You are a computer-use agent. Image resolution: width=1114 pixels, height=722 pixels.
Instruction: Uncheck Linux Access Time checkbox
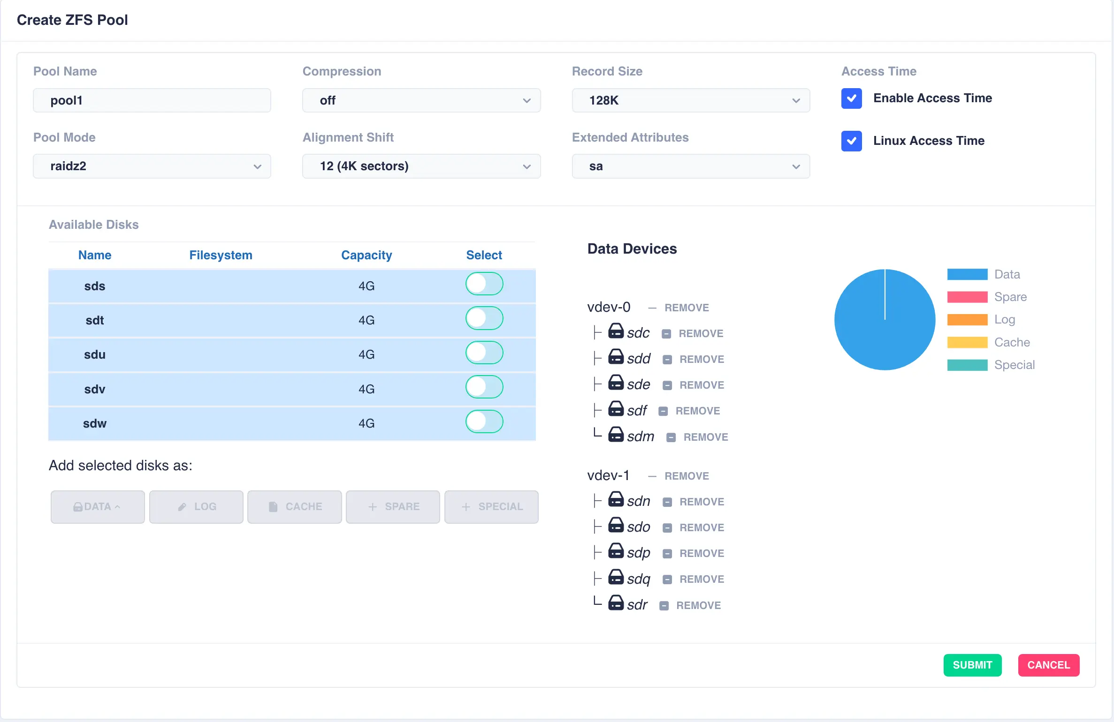851,141
